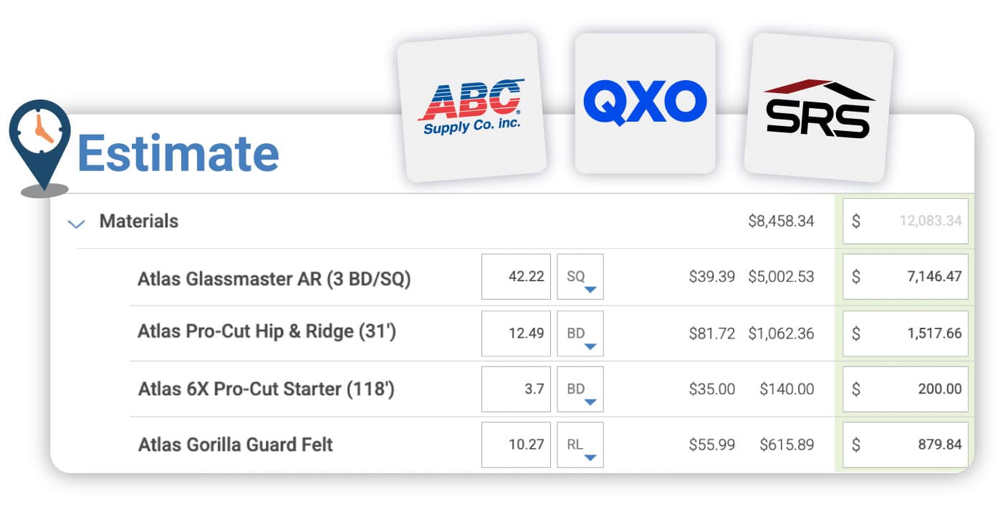Open the BD unit dropdown for Pro-Cut Starter
The image size is (1003, 506).
pos(580,389)
